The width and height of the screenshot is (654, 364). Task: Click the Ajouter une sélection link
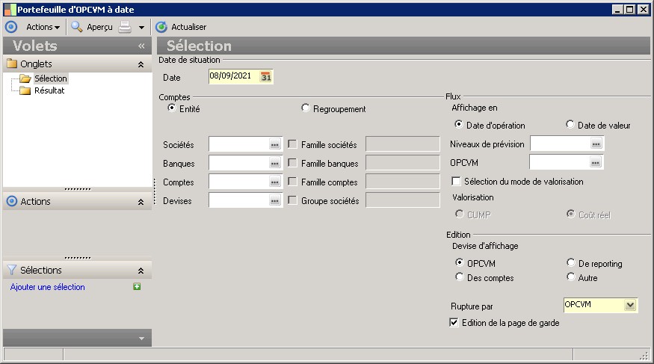(48, 287)
